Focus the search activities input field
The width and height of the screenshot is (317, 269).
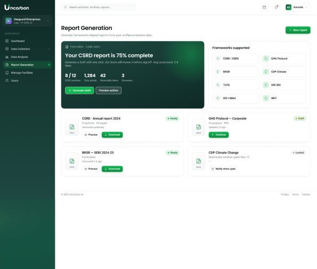click(x=99, y=7)
